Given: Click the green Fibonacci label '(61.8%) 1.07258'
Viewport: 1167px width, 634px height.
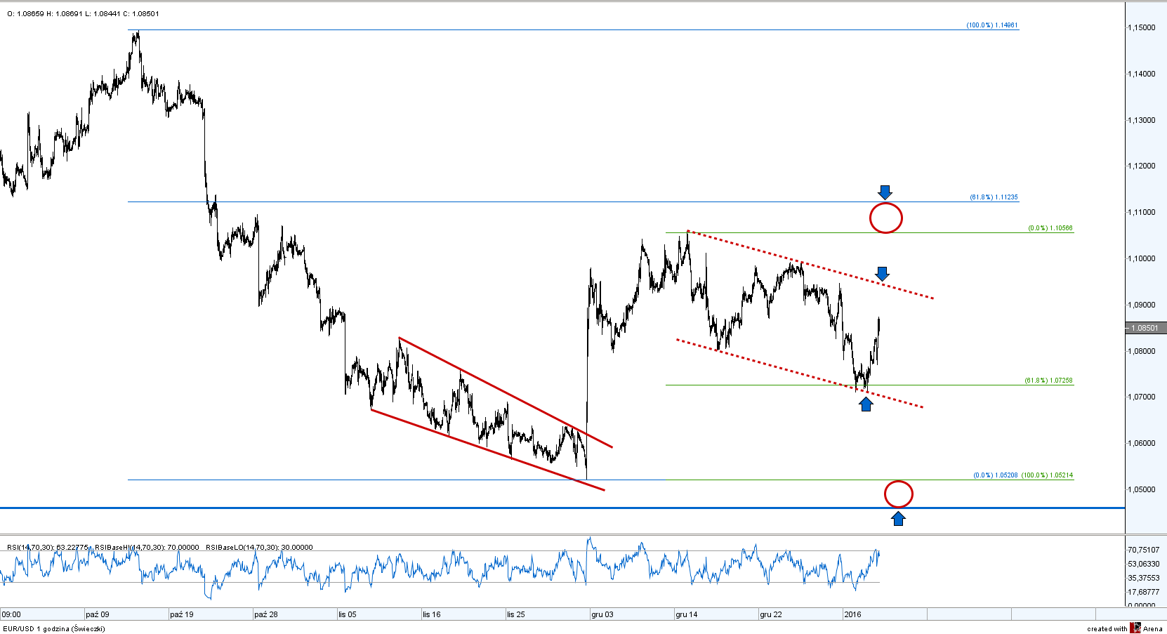Looking at the screenshot, I should (x=1048, y=381).
